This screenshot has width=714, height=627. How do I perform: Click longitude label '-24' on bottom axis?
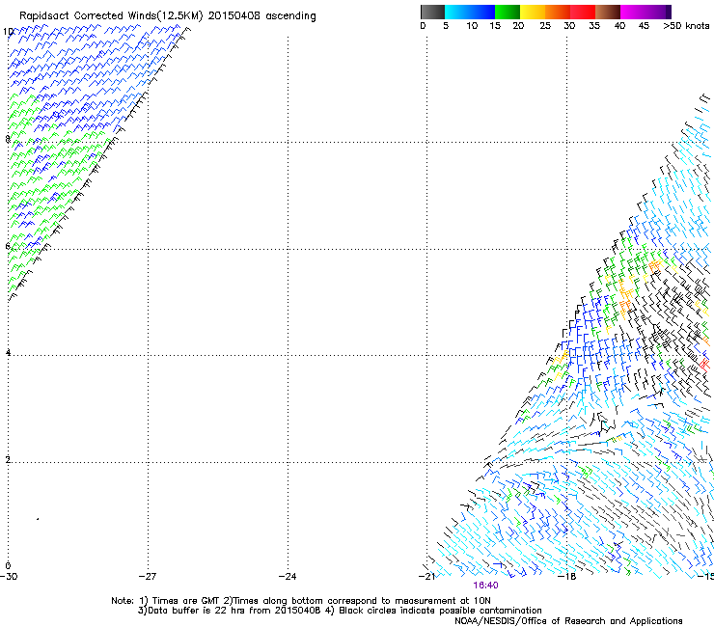[x=288, y=577]
